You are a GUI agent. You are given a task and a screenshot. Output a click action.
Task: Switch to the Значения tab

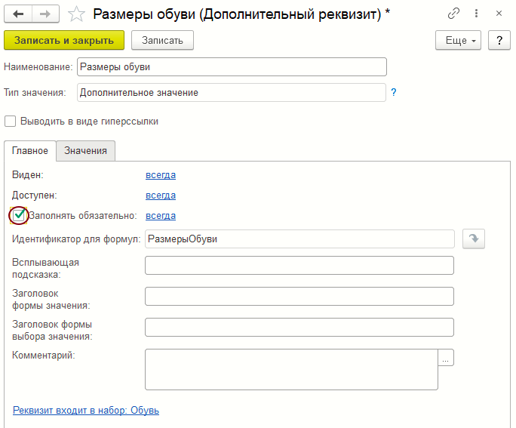(x=85, y=150)
